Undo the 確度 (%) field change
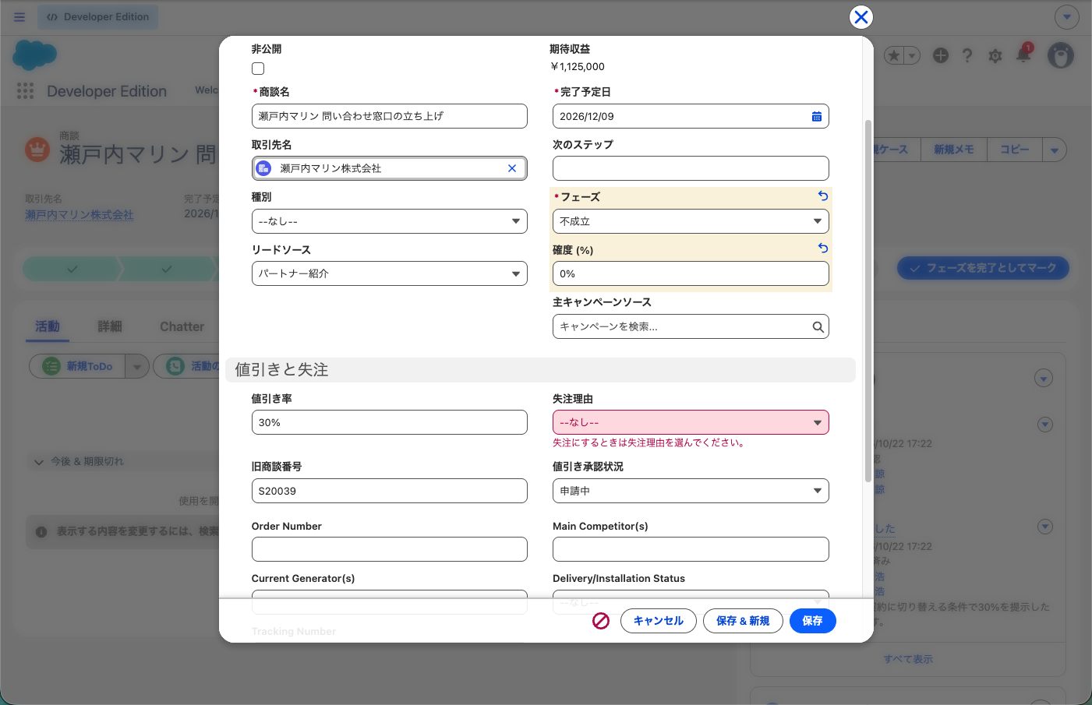 click(823, 249)
